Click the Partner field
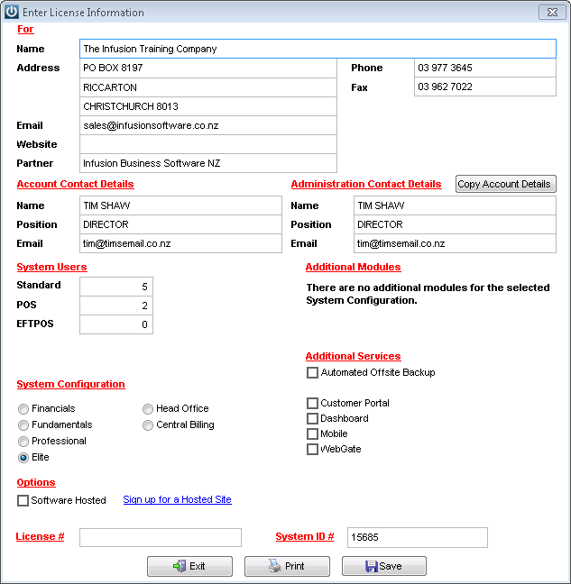The width and height of the screenshot is (571, 584). point(208,163)
